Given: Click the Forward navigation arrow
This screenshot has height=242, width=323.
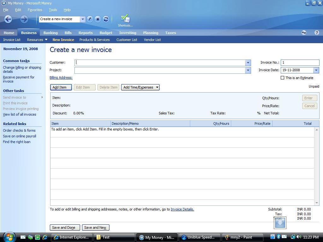Looking at the screenshot, I should [24, 19].
